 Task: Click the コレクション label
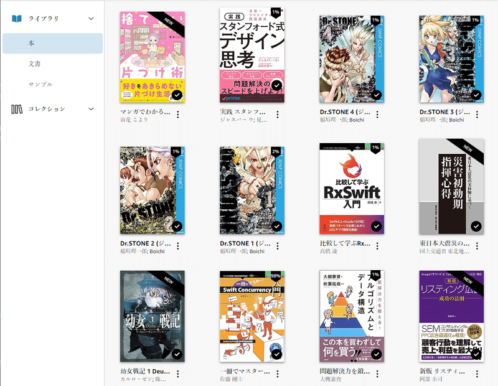tap(47, 110)
